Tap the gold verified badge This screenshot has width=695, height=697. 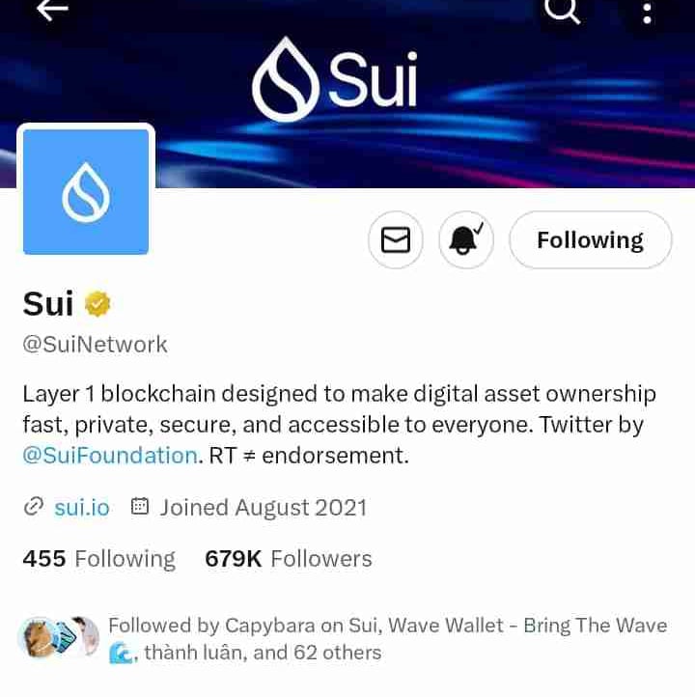(97, 304)
